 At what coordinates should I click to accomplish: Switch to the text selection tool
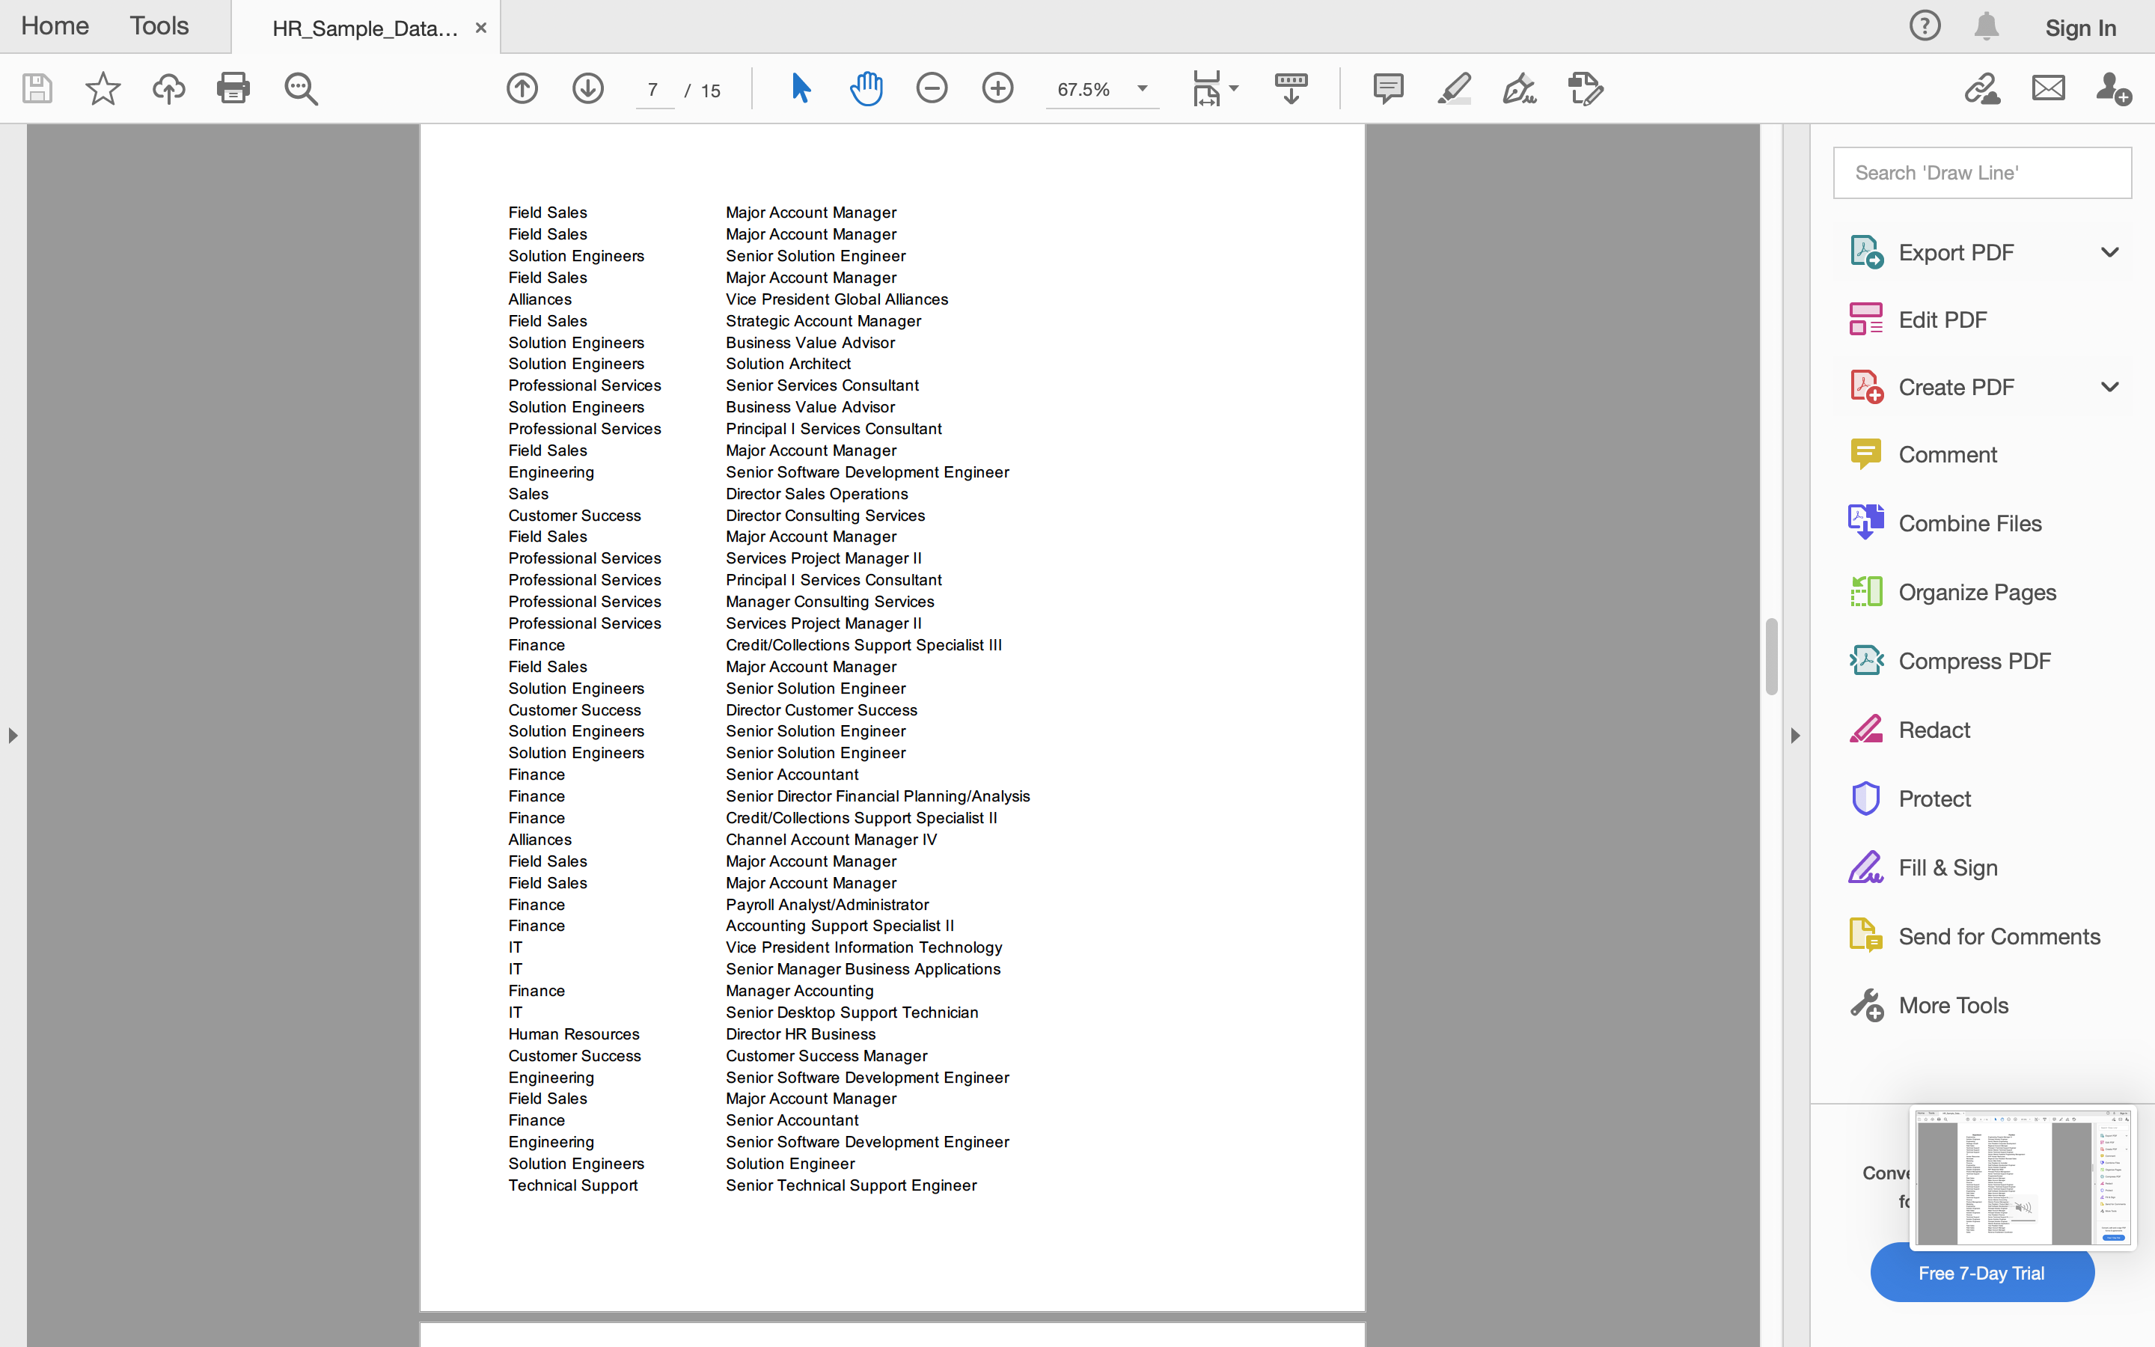coord(800,88)
